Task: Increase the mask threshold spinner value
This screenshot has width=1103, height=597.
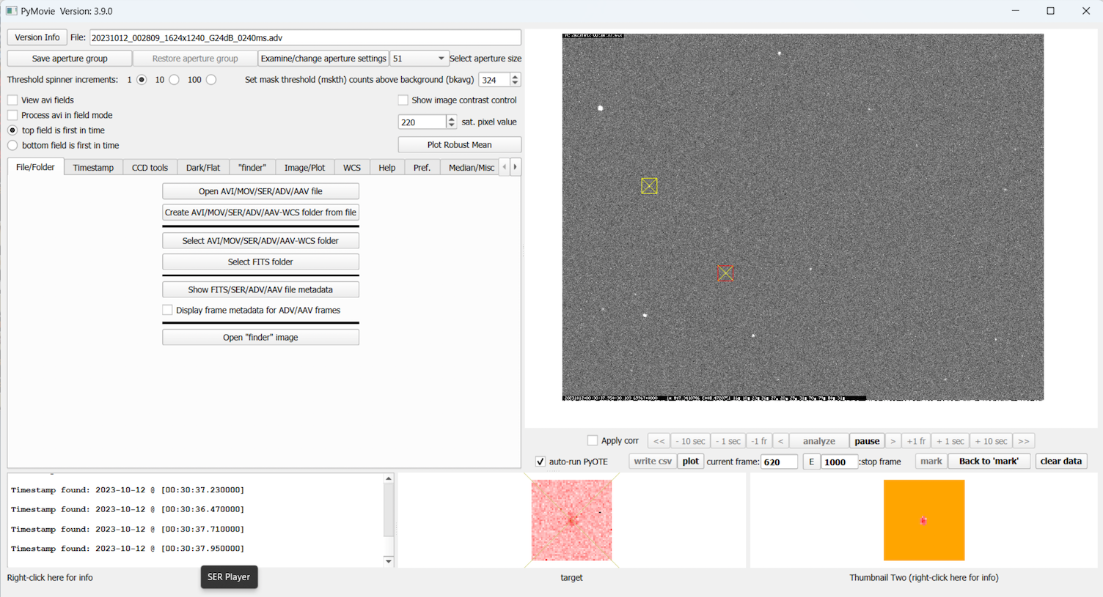Action: click(x=515, y=76)
